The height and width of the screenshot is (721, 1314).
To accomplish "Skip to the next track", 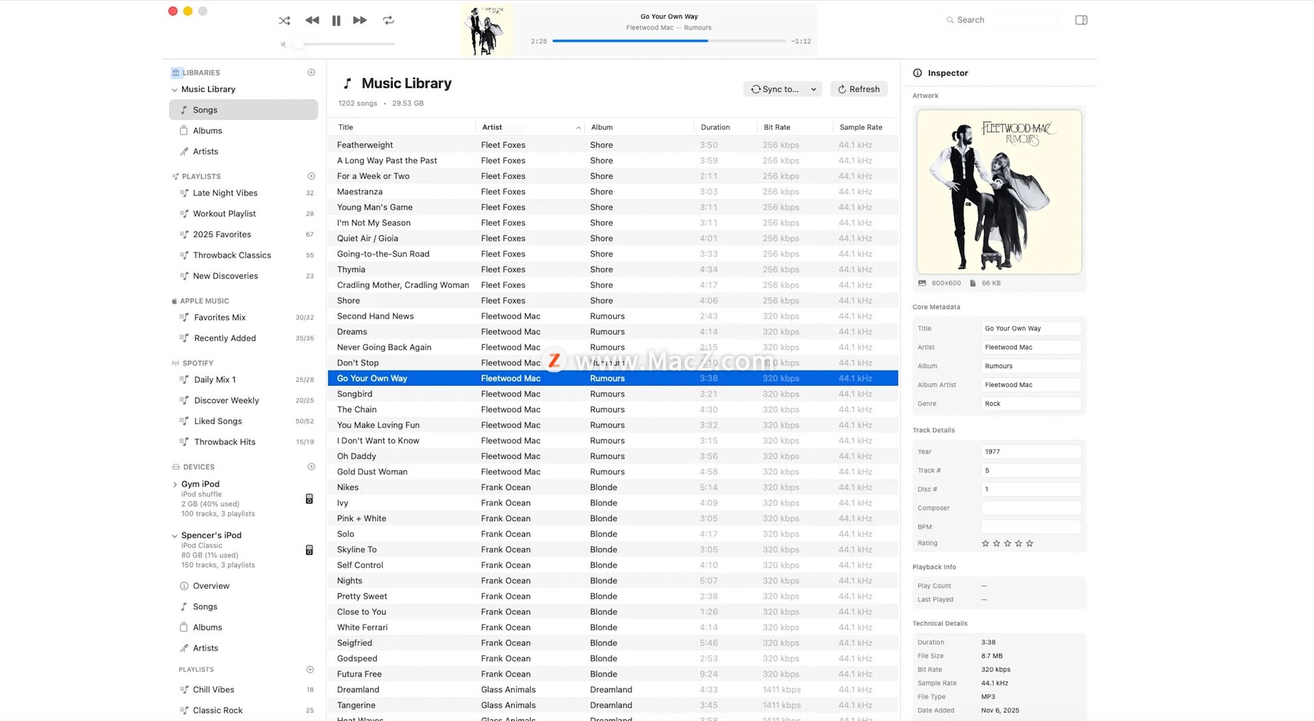I will [360, 21].
